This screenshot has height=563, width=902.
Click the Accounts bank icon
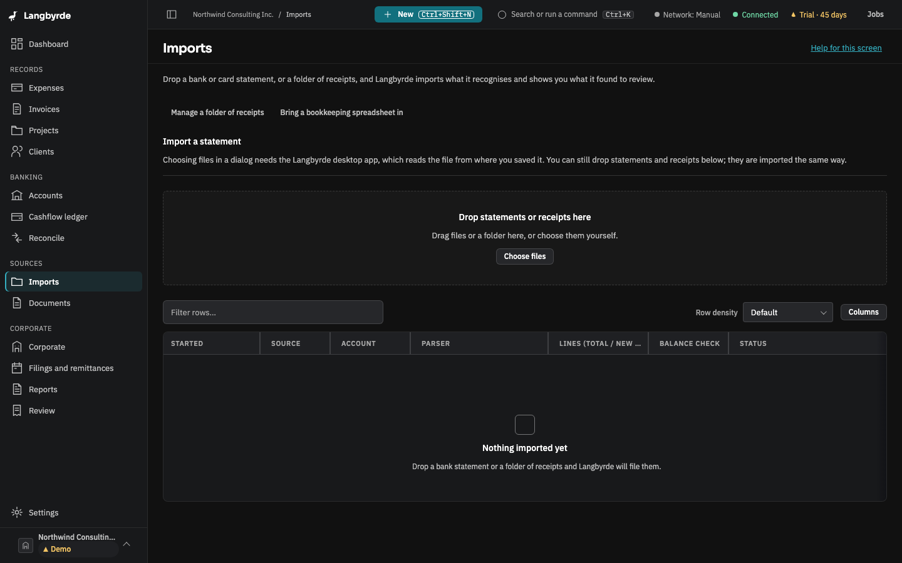point(17,195)
